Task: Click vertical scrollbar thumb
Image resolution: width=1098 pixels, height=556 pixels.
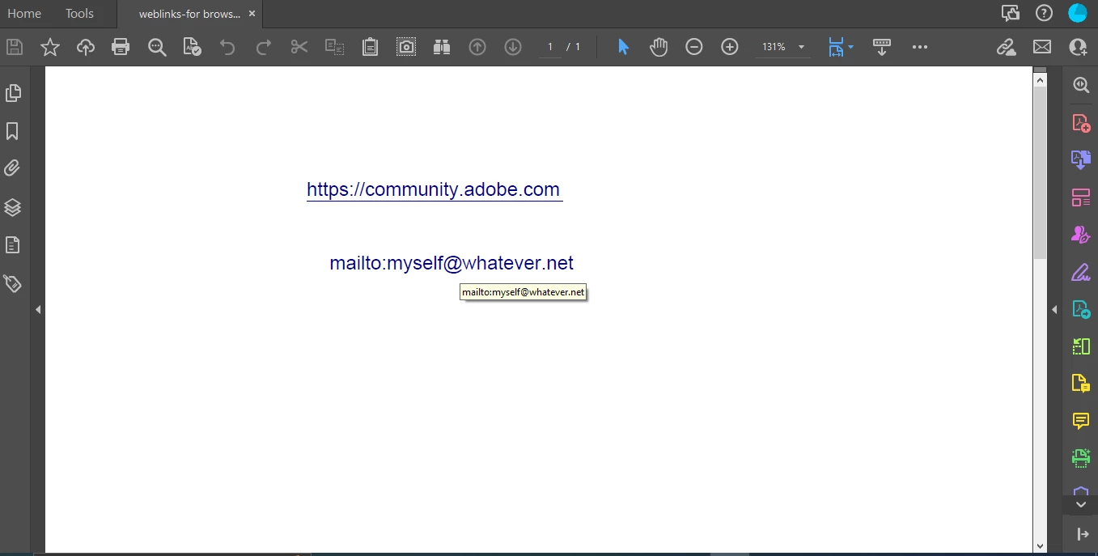Action: click(1040, 172)
